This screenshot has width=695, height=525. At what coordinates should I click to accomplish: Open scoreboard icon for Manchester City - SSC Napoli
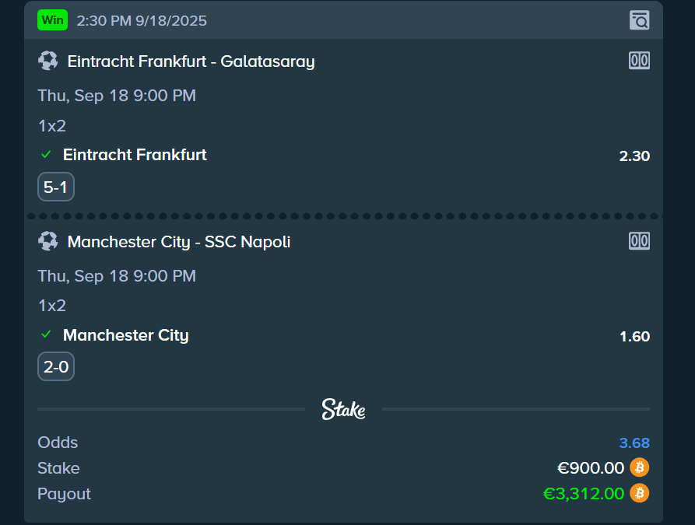639,241
